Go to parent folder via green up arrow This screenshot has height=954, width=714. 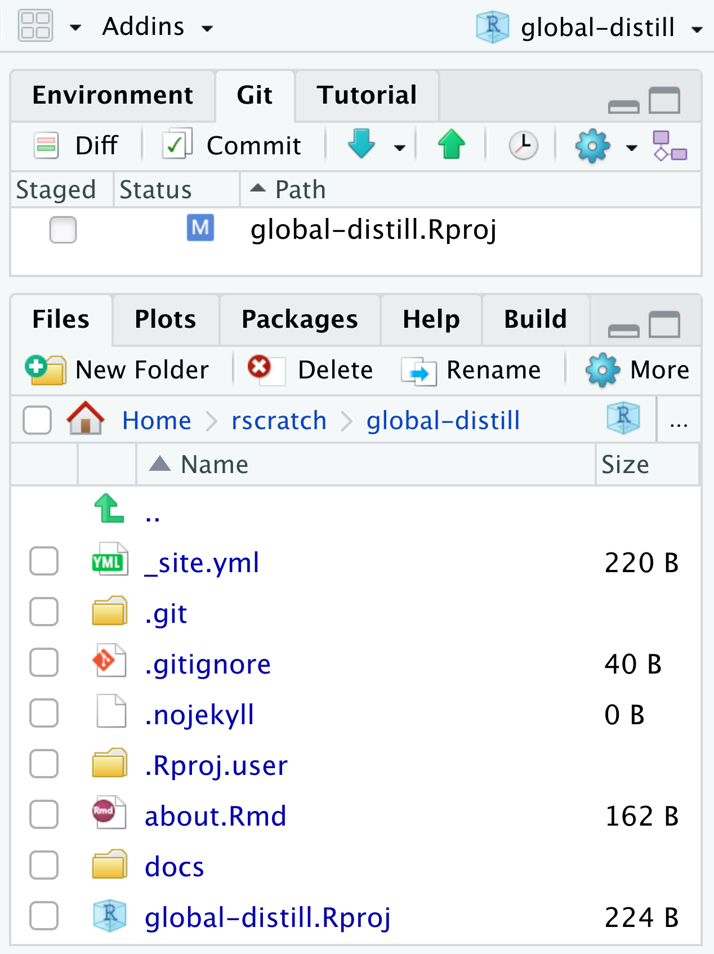pyautogui.click(x=109, y=509)
